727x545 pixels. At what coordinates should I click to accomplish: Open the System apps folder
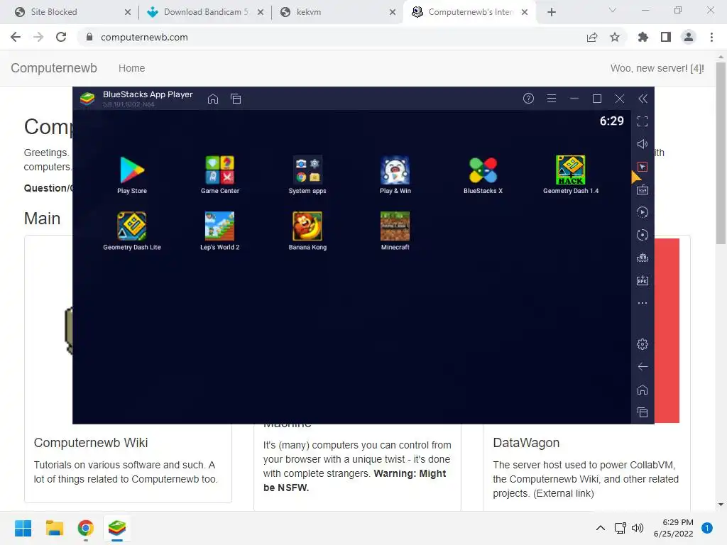[307, 175]
